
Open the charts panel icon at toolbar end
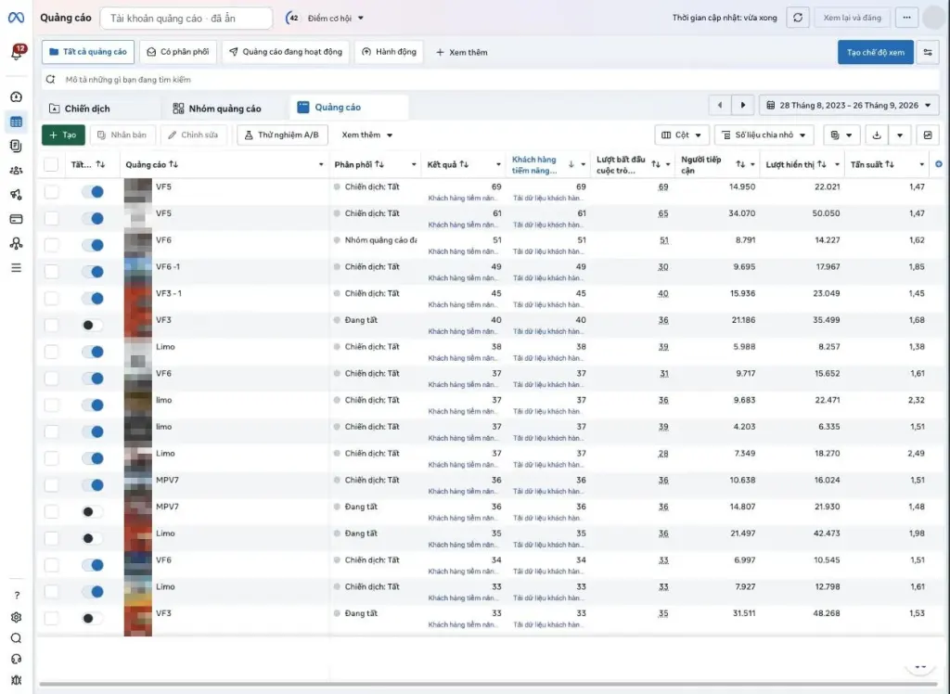928,135
